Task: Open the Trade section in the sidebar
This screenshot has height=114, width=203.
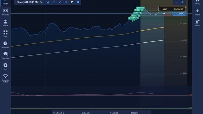Action: [x=5, y=2]
